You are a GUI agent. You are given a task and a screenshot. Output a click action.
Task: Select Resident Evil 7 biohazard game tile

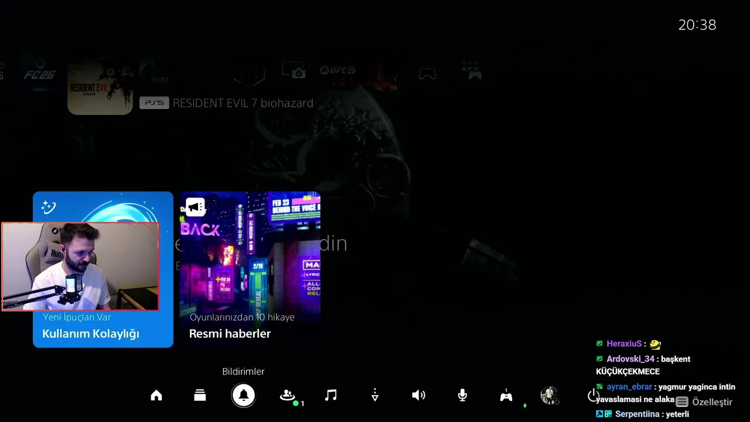tap(100, 82)
